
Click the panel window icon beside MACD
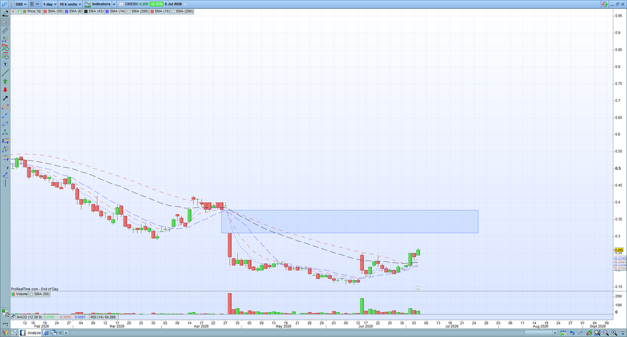[x=13, y=317]
